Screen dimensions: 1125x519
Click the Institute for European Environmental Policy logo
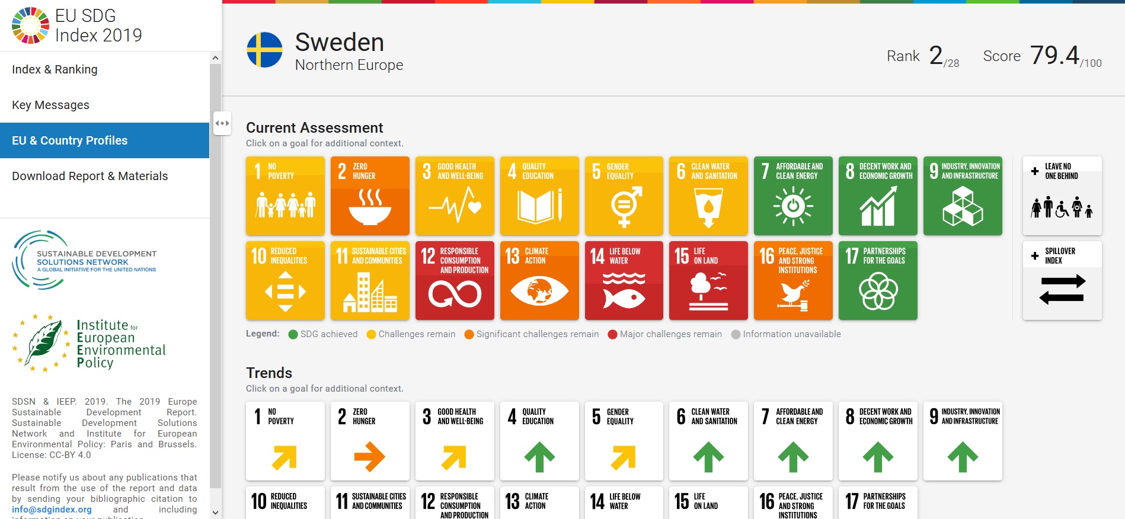(89, 343)
